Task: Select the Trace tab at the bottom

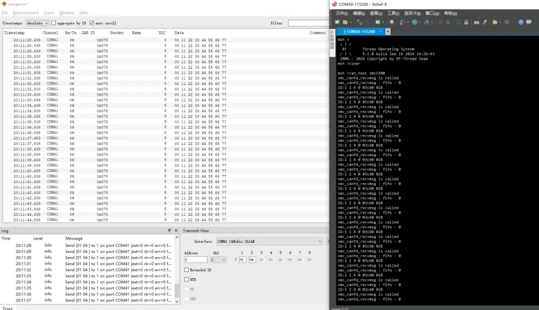Action: (x=7, y=308)
